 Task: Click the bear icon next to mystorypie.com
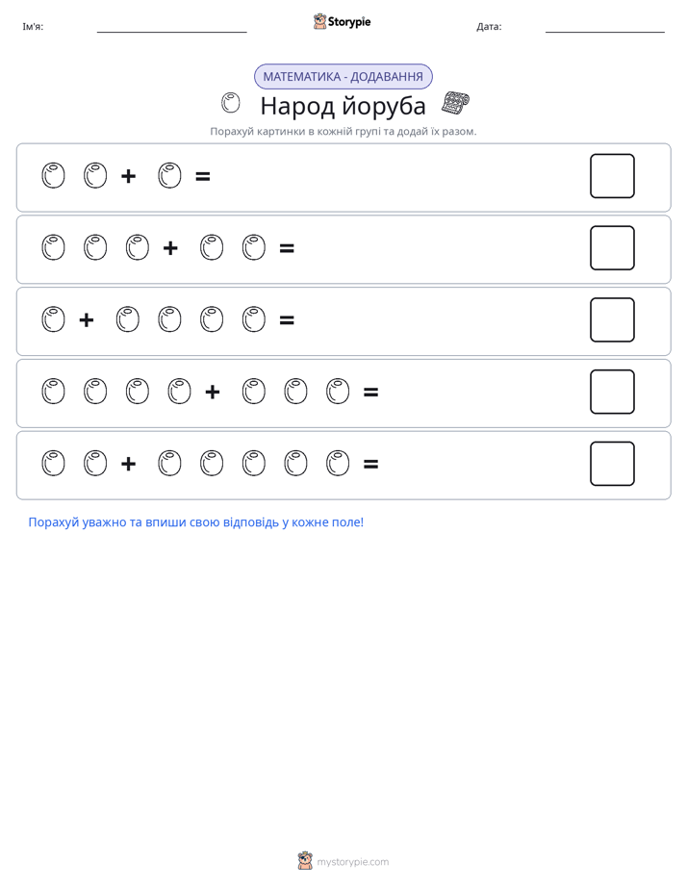click(x=305, y=861)
